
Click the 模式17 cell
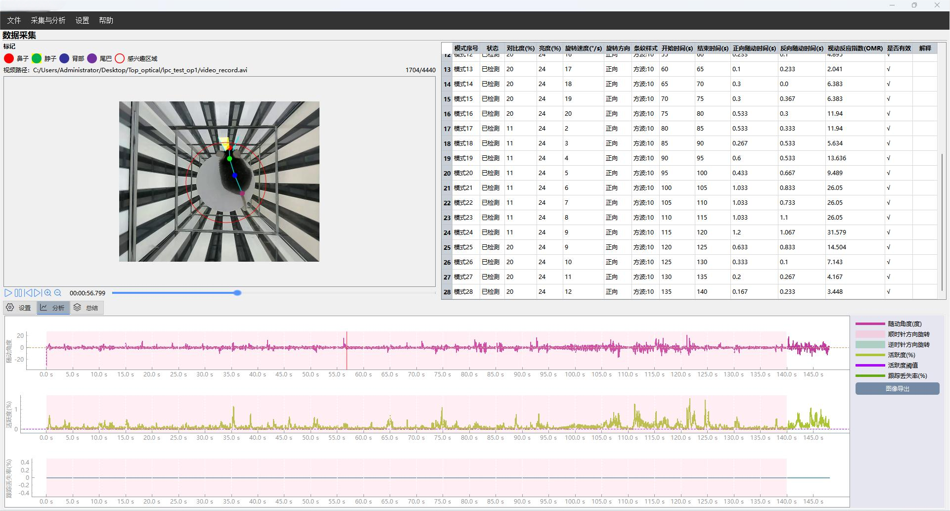466,129
